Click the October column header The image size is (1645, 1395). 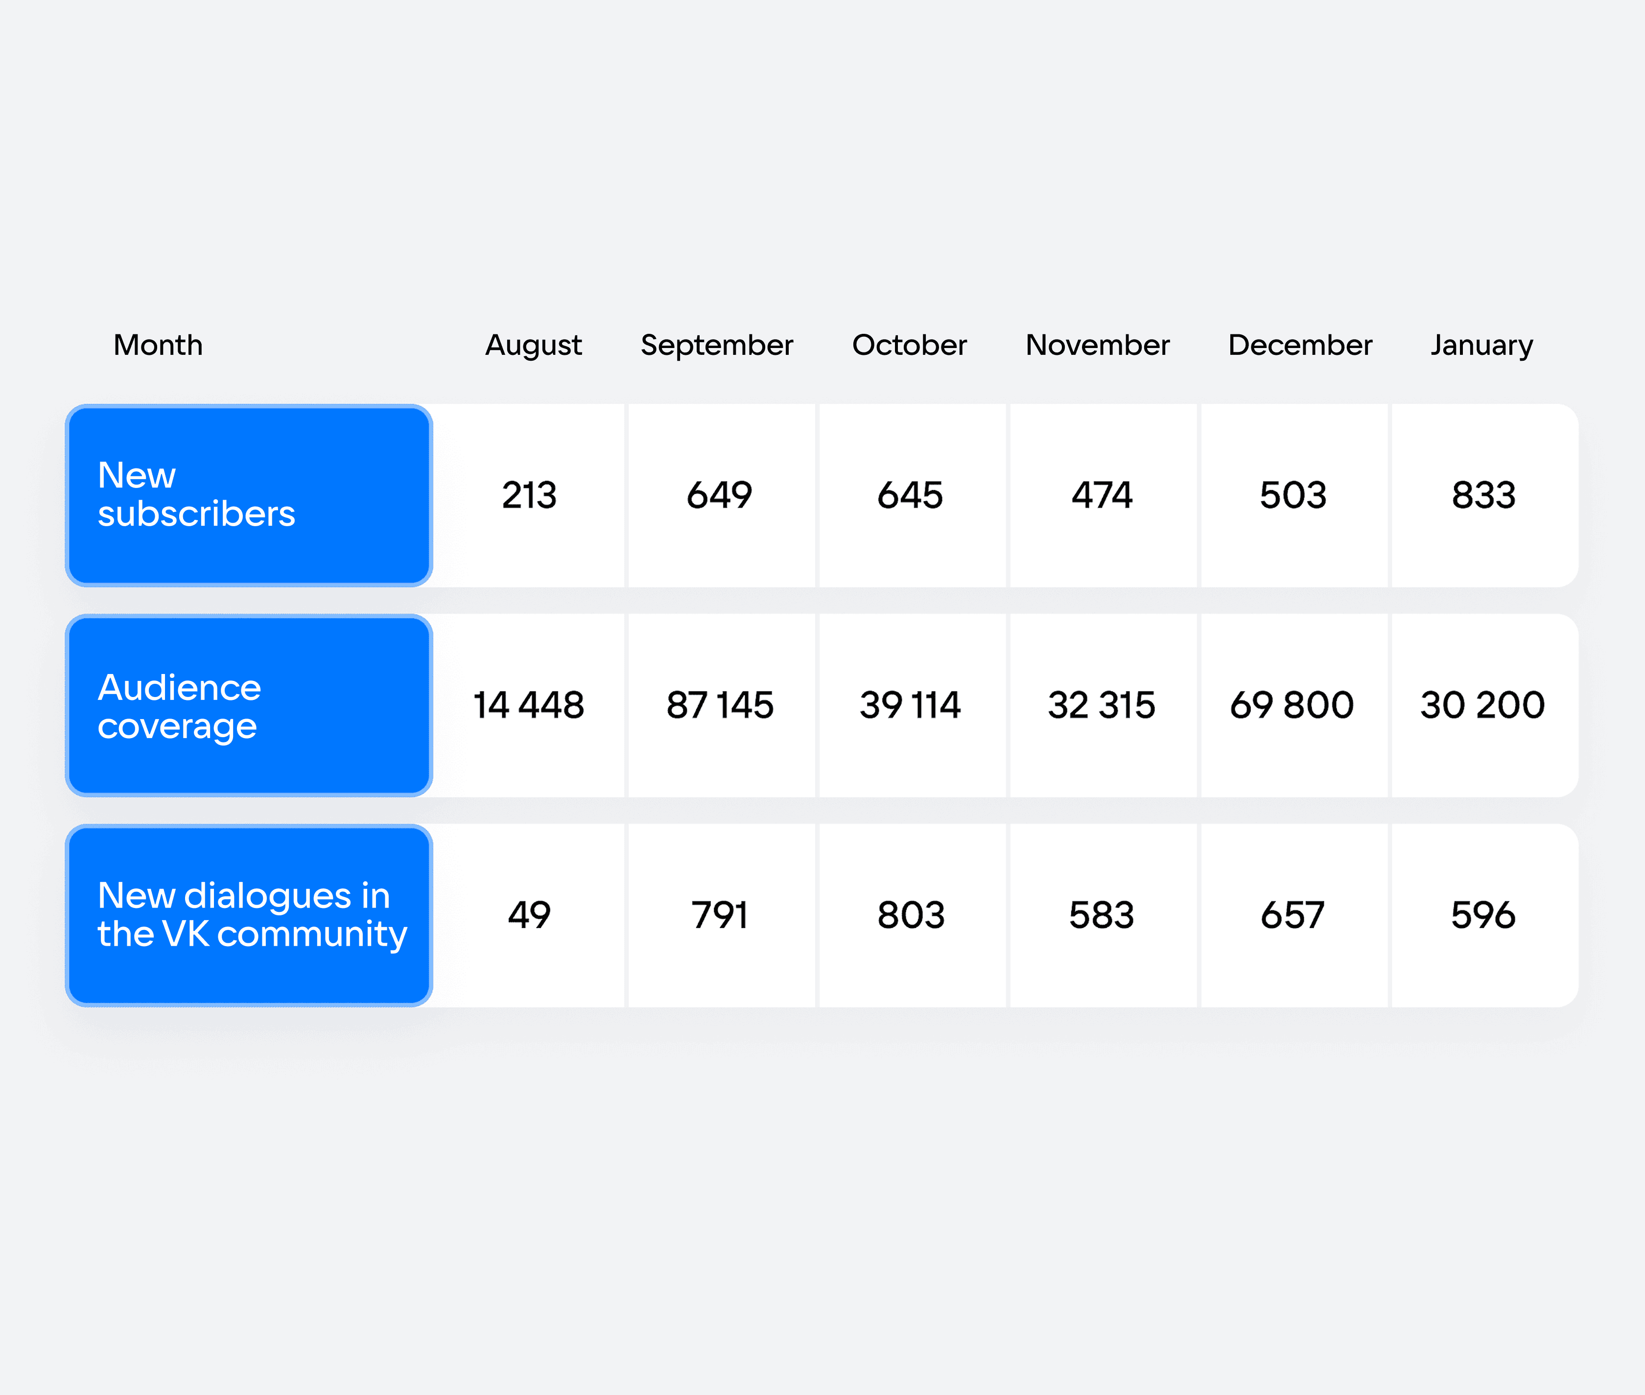coord(910,345)
